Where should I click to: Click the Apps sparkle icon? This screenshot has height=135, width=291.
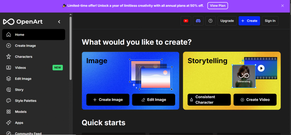pos(9,123)
